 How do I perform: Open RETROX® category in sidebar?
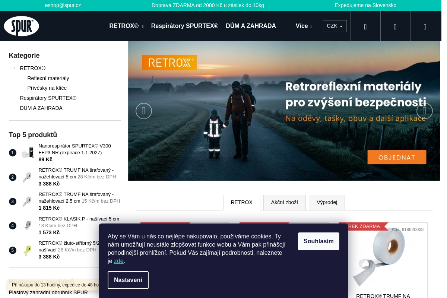pyautogui.click(x=33, y=68)
